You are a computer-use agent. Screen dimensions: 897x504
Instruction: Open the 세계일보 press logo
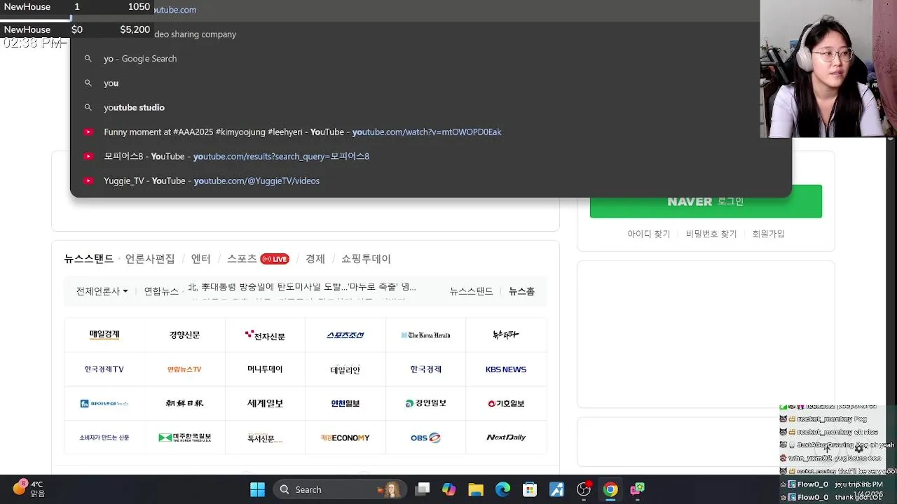tap(265, 403)
